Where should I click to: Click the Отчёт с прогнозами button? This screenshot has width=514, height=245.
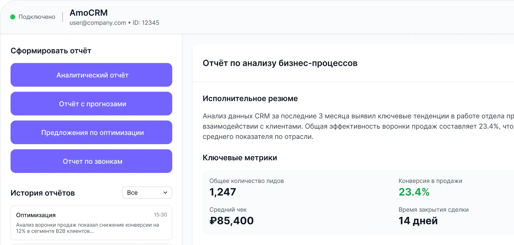[91, 104]
